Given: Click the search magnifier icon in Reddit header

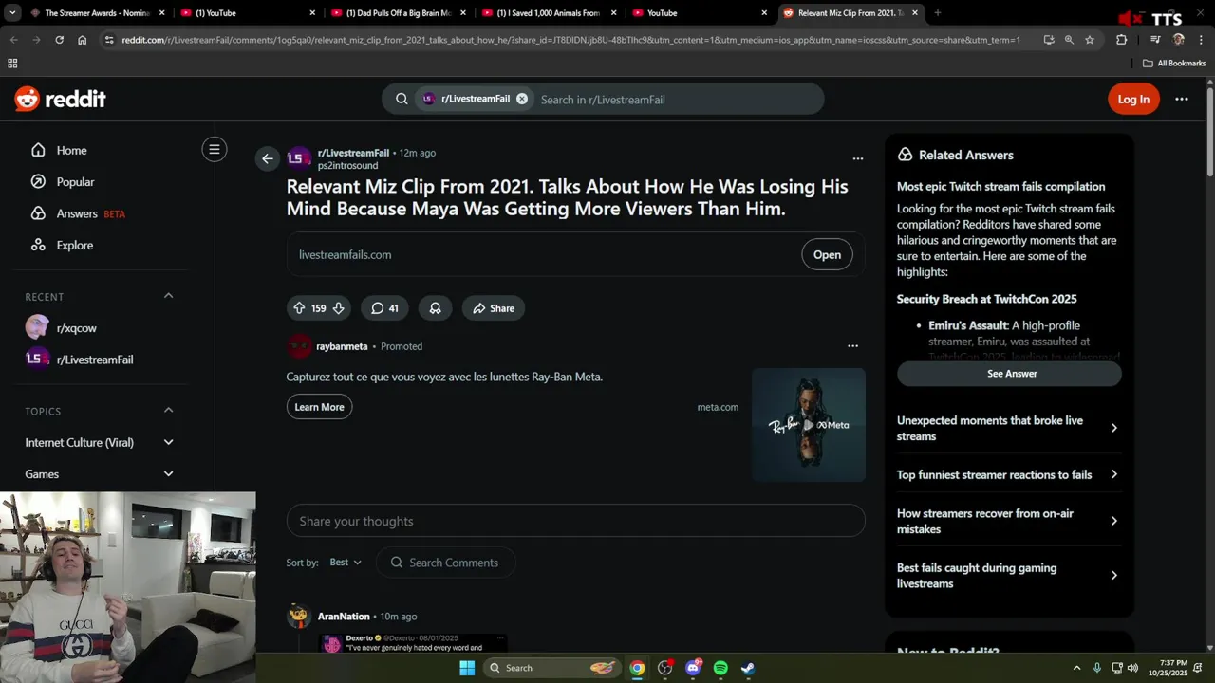Looking at the screenshot, I should pos(402,99).
